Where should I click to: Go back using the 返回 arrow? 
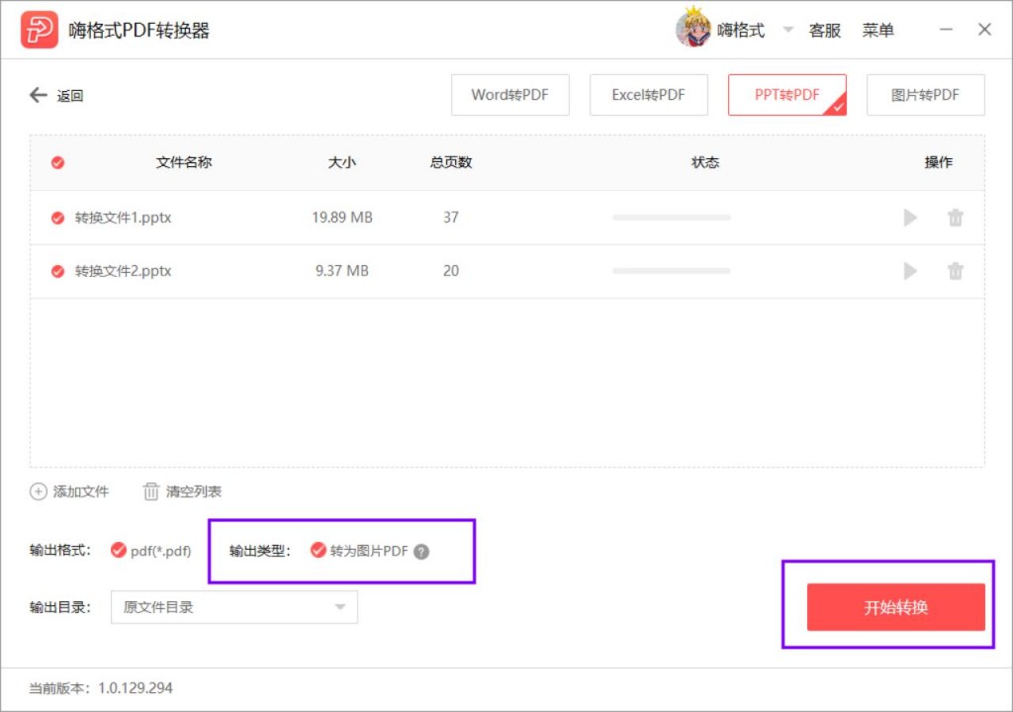pyautogui.click(x=39, y=95)
